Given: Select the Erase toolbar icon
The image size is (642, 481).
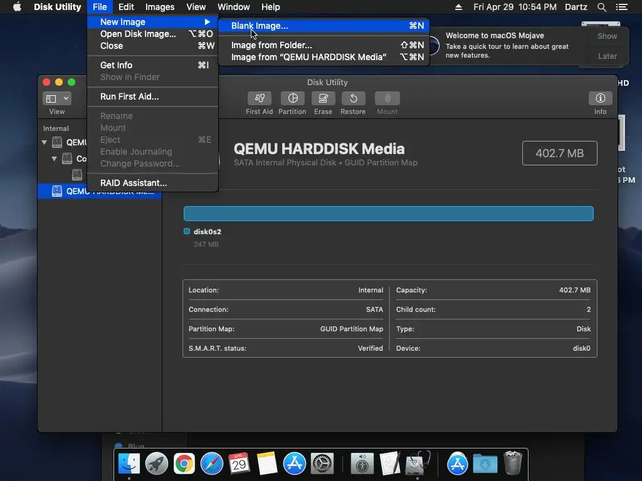Looking at the screenshot, I should tap(323, 98).
